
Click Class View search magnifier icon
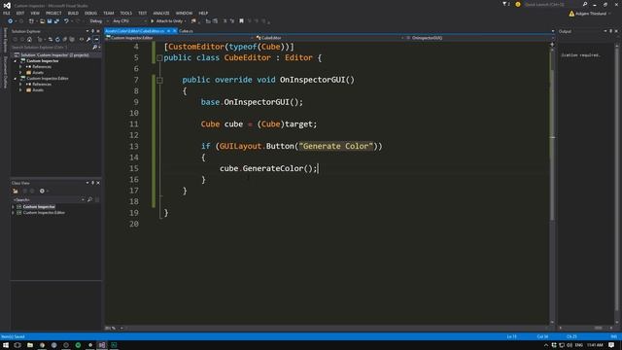[x=89, y=200]
